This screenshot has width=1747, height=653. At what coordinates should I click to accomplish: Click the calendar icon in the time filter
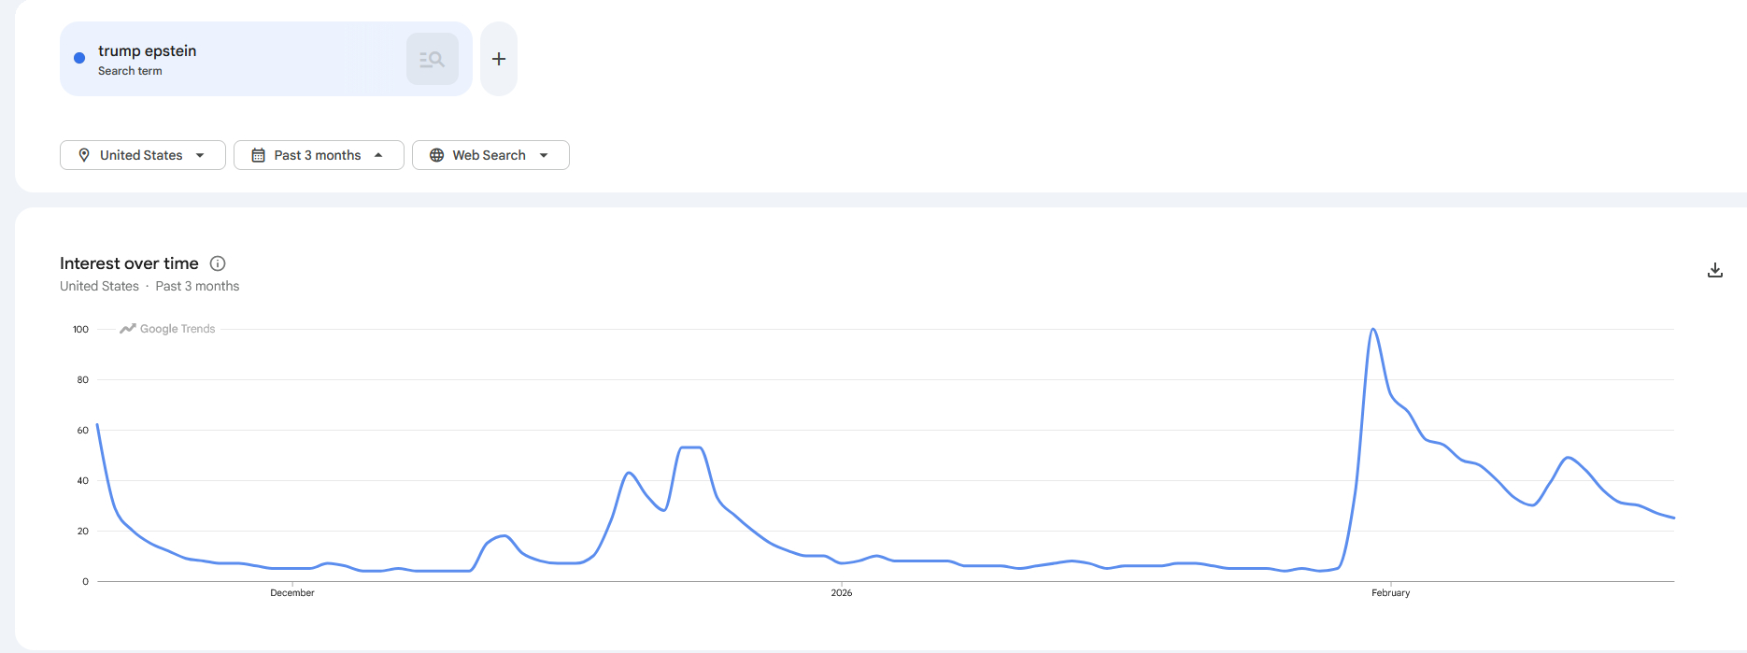259,155
